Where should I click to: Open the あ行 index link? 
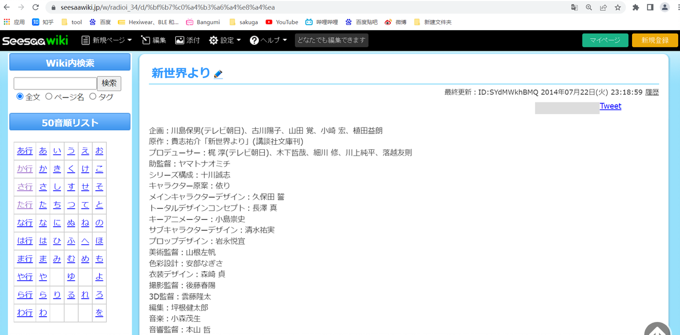click(25, 151)
